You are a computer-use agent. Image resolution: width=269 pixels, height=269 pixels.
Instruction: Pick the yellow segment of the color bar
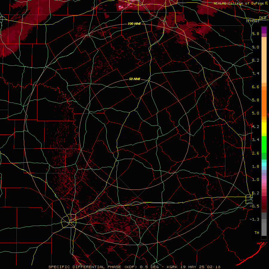tap(264, 128)
